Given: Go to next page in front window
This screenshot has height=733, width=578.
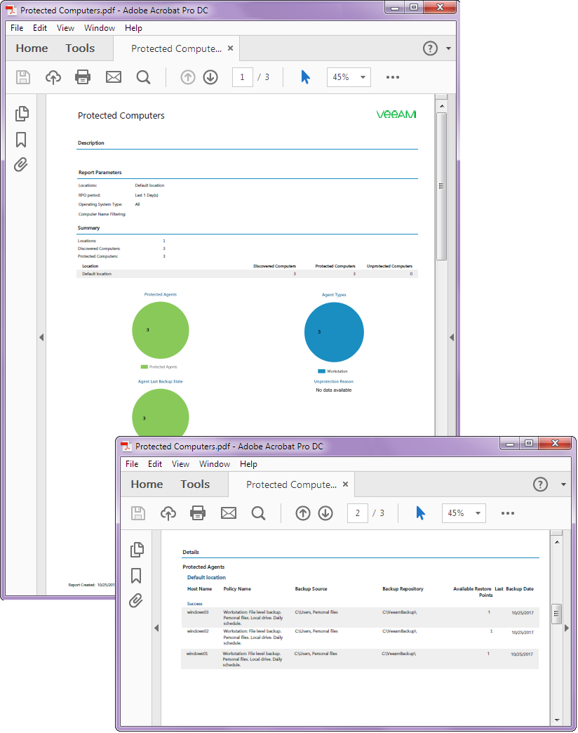Looking at the screenshot, I should [x=325, y=513].
